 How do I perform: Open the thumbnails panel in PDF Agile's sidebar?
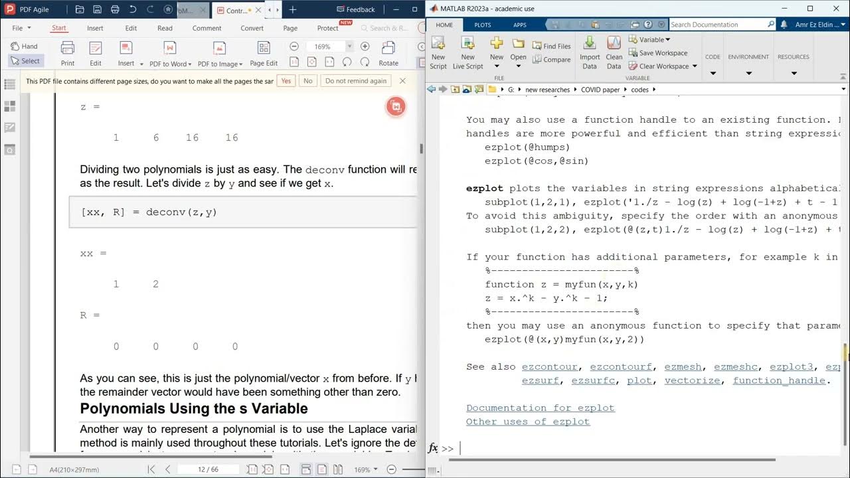tap(10, 106)
